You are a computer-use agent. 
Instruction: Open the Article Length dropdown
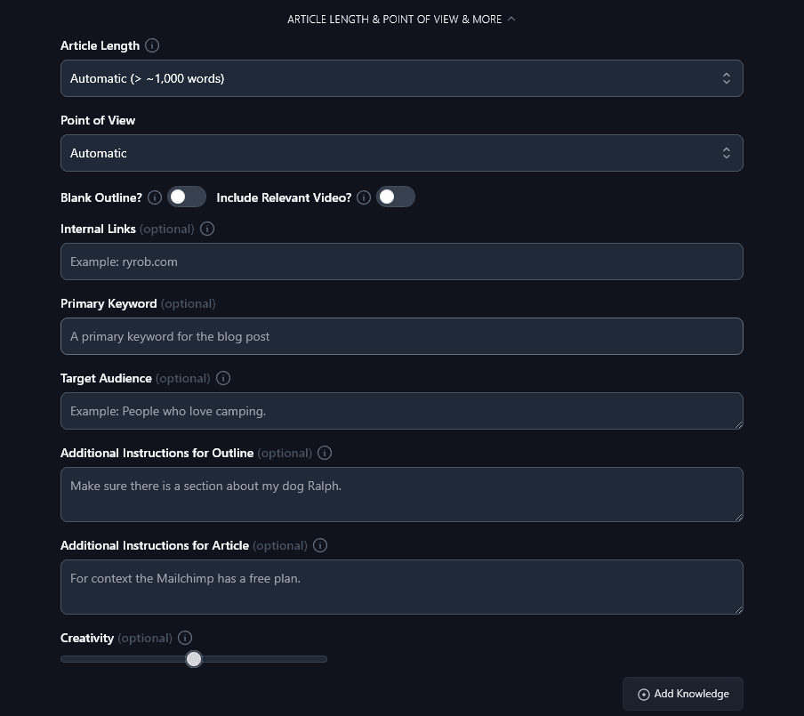pos(401,78)
